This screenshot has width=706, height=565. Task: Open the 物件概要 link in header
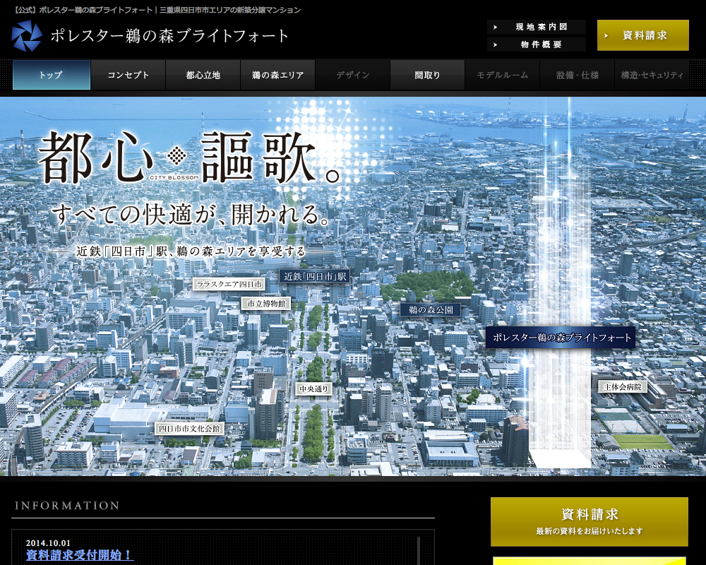click(537, 44)
